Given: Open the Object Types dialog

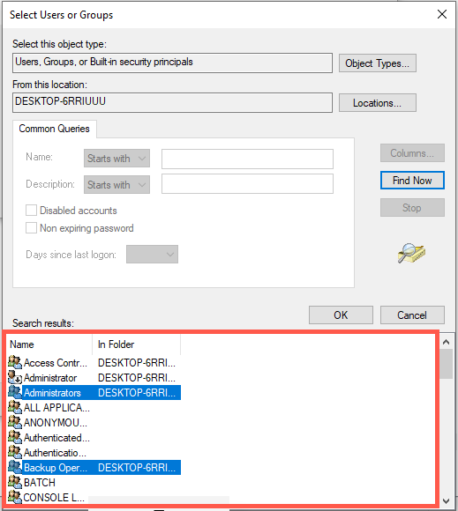Looking at the screenshot, I should pyautogui.click(x=378, y=63).
